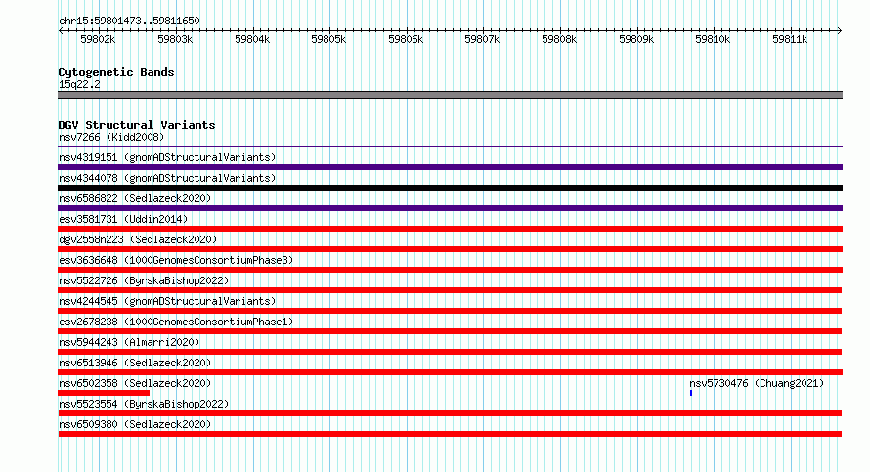The image size is (870, 472).
Task: Click the red dgv2558n223 variant bar
Action: point(450,249)
